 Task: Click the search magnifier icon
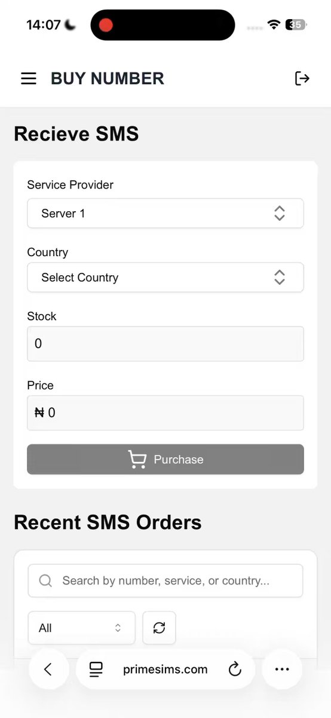45,580
